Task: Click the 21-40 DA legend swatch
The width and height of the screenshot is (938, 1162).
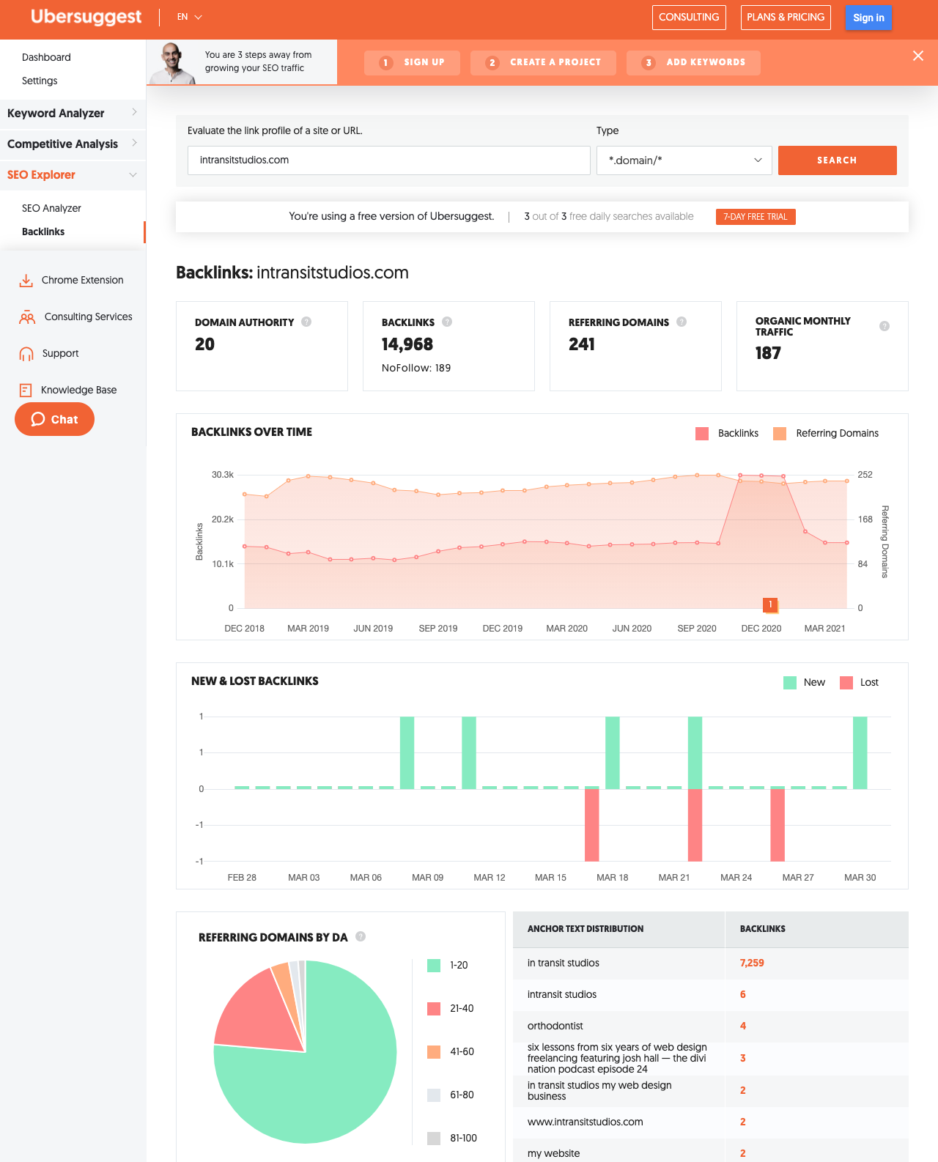Action: (434, 1009)
